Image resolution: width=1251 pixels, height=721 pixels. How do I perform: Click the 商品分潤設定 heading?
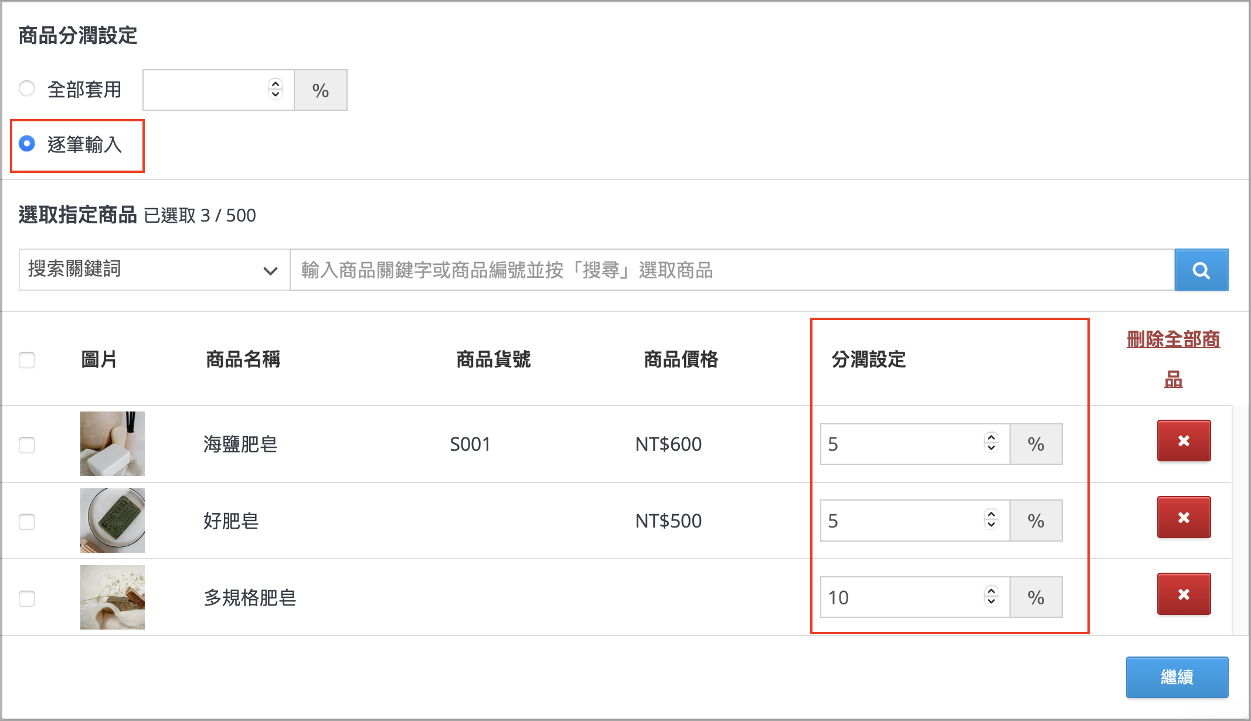coord(78,36)
